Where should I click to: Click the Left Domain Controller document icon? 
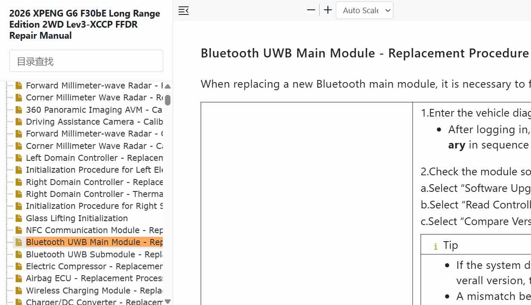click(x=18, y=158)
